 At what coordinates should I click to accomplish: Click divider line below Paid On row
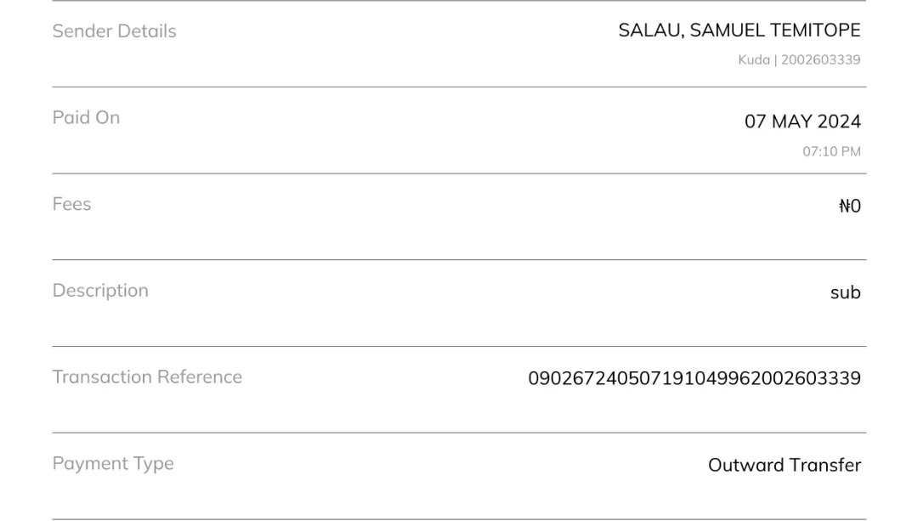tap(459, 173)
